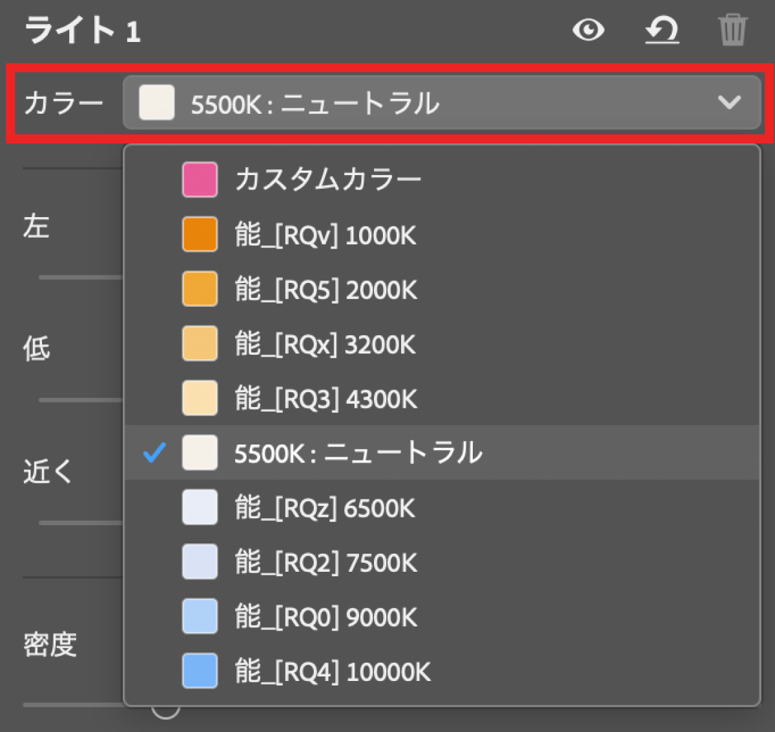775x732 pixels.
Task: Click the カラー label
Action: pos(63,103)
